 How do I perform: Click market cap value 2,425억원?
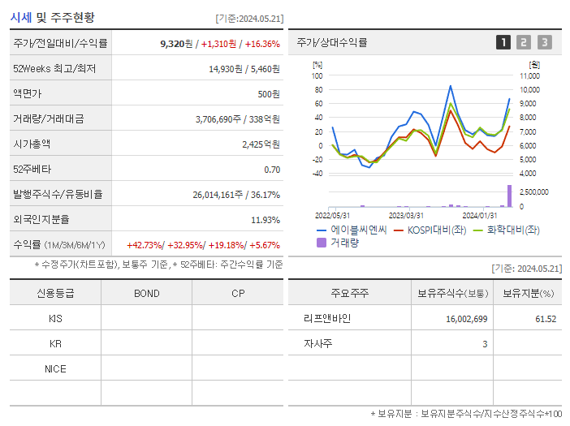point(261,144)
